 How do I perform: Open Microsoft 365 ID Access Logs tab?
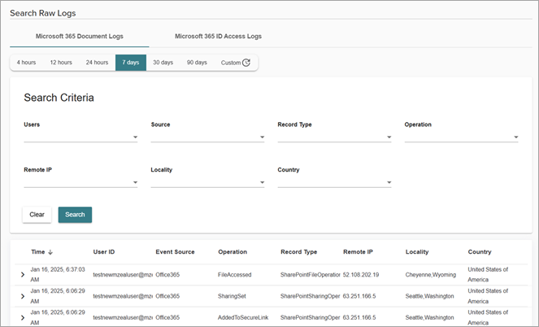coord(218,36)
